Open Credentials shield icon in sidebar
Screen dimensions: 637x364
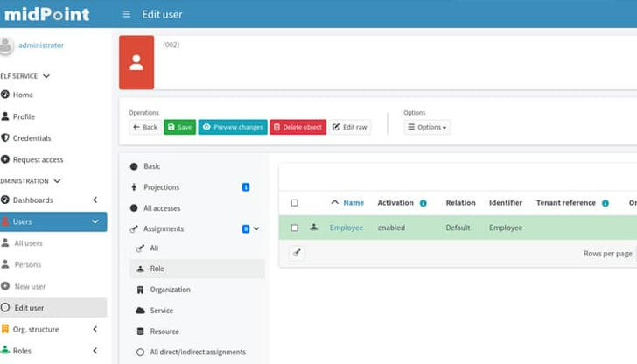coord(5,138)
